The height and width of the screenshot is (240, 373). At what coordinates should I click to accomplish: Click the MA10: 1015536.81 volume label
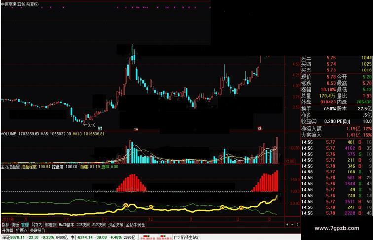[x=88, y=134]
